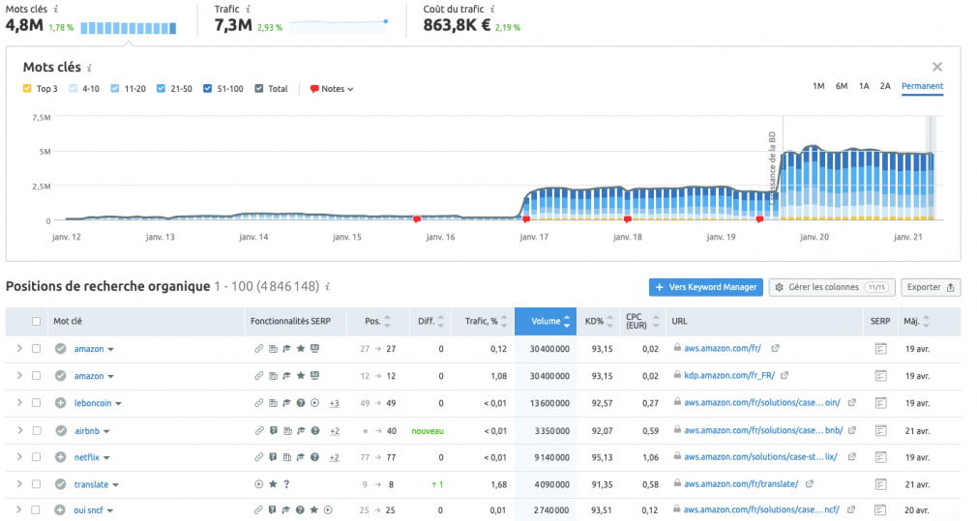Sort table by Pos. column
This screenshot has width=977, height=521.
[x=377, y=321]
